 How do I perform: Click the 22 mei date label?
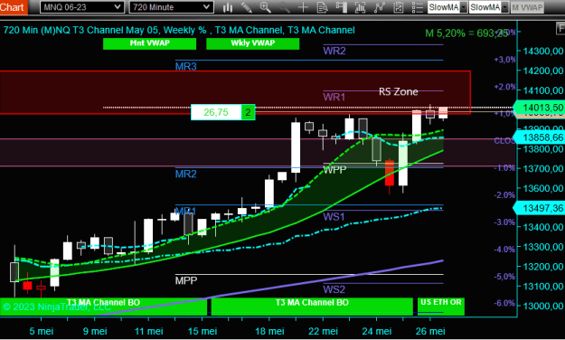(x=324, y=331)
